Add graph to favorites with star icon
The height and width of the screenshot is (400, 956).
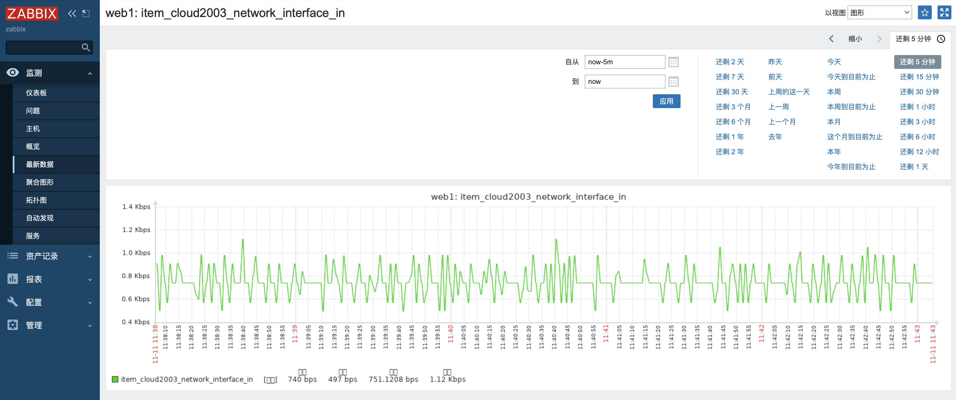coord(925,13)
